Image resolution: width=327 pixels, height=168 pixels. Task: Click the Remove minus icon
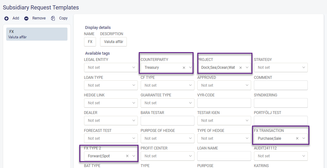(26, 19)
